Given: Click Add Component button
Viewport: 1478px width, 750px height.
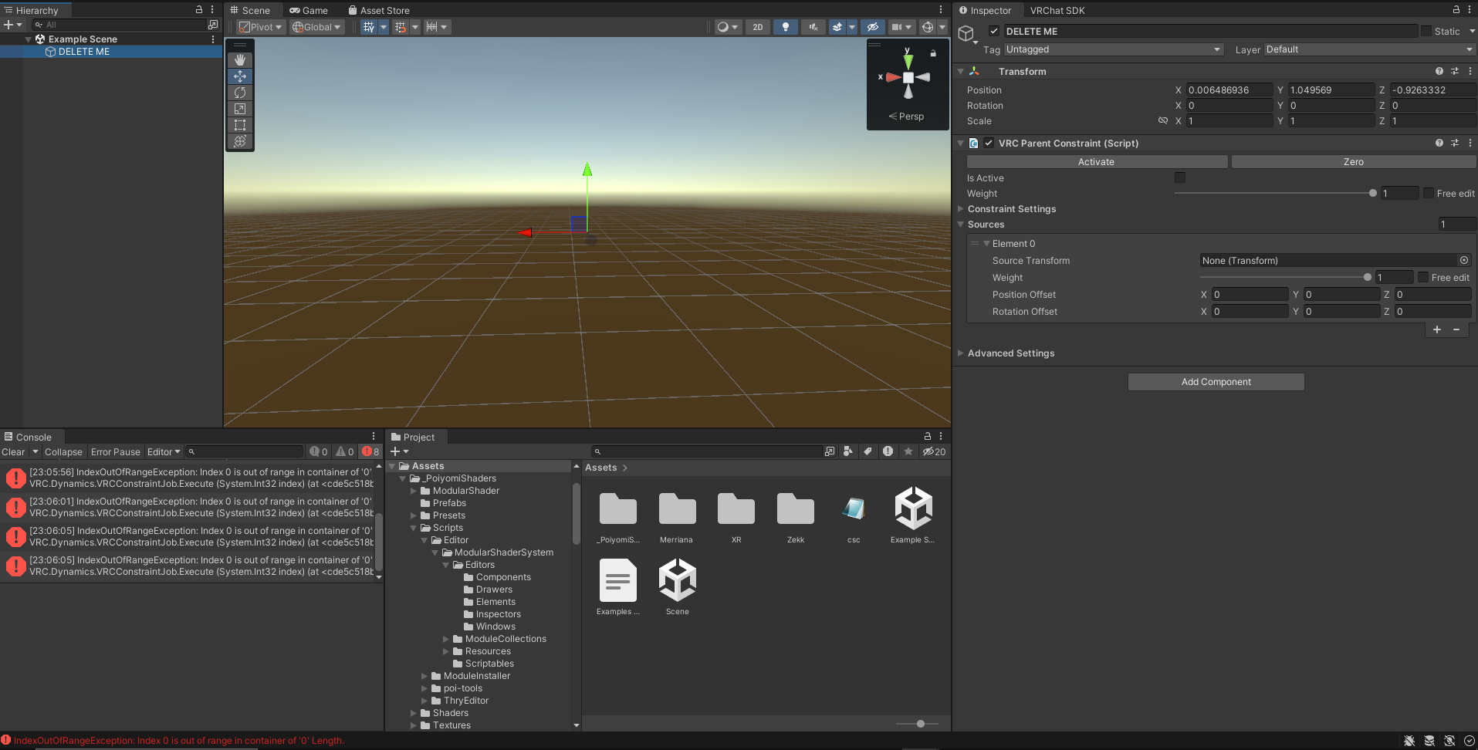Looking at the screenshot, I should point(1216,382).
